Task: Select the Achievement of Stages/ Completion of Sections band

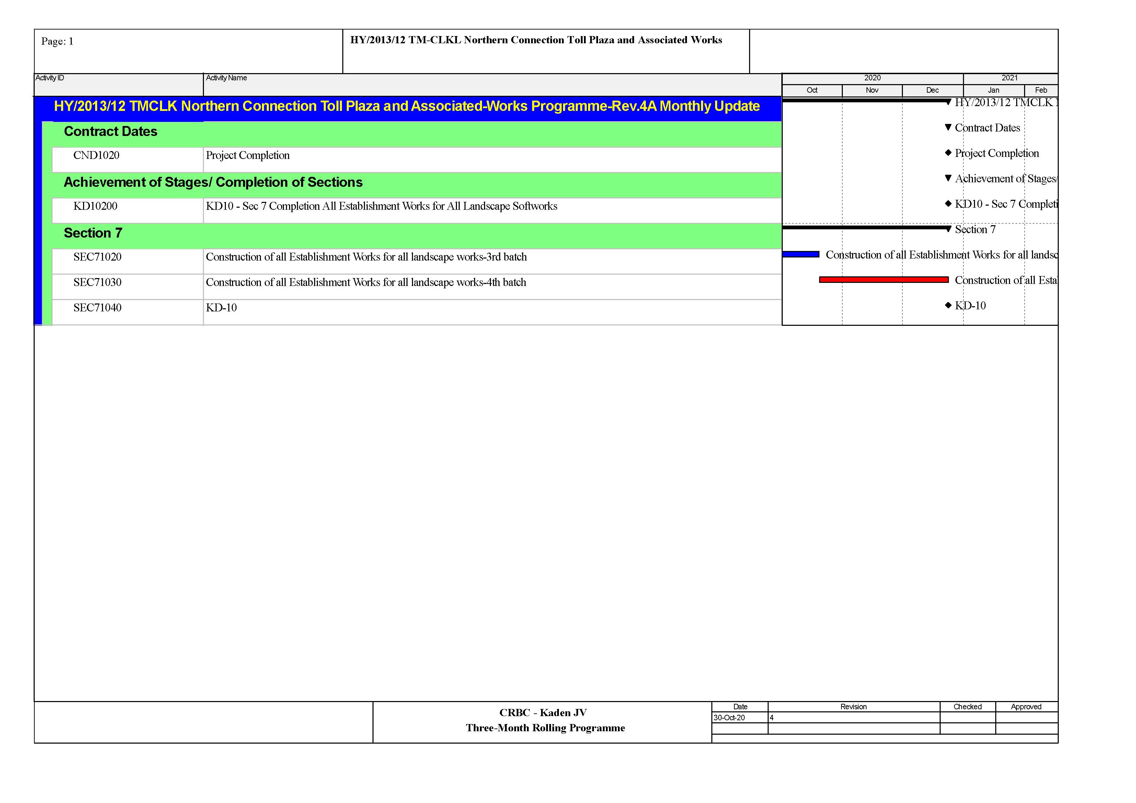Action: [x=416, y=185]
